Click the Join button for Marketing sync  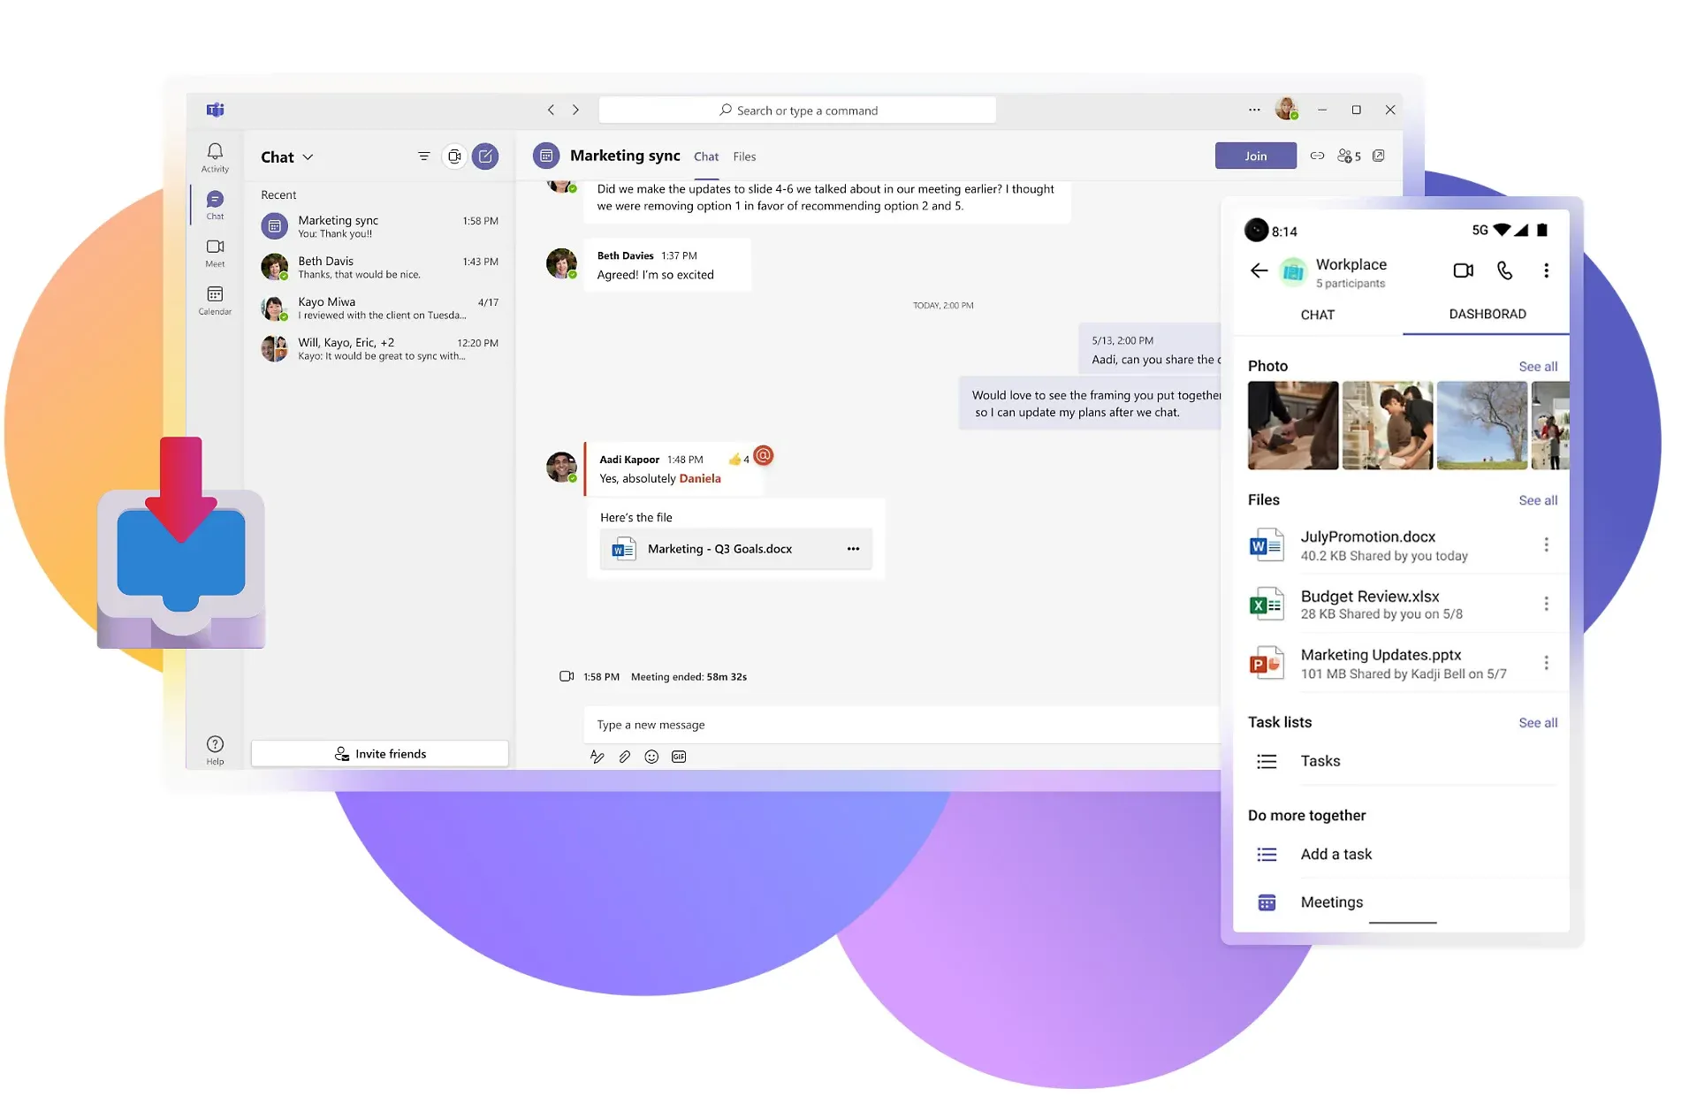[x=1255, y=155]
